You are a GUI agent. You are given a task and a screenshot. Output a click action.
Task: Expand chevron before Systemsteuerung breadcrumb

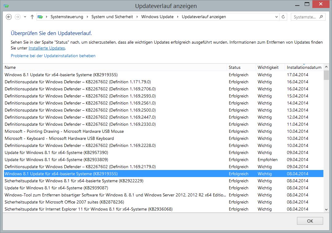coord(47,17)
